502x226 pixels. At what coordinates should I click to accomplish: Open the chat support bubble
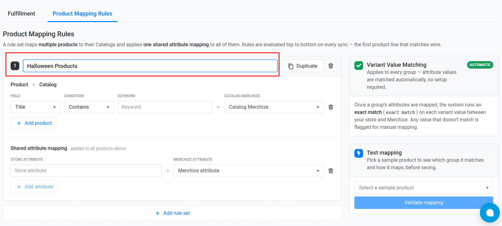tap(490, 213)
